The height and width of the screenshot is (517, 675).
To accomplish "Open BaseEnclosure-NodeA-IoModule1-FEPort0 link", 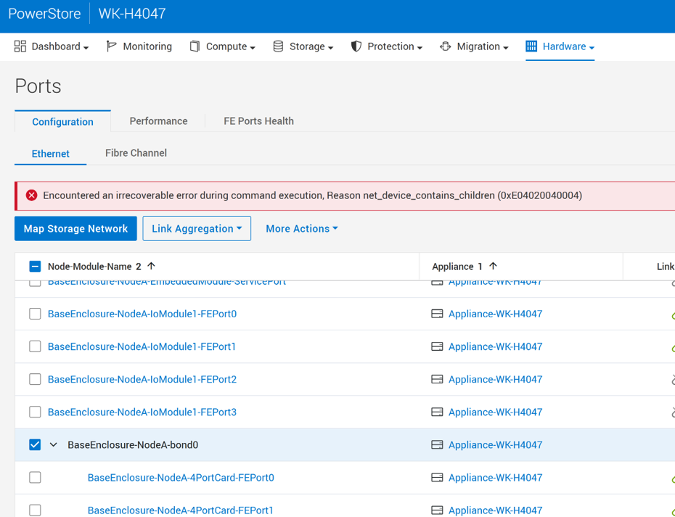I will 142,314.
